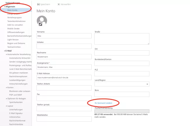Click the Postfachverwendung usage bar
Screen dimensions: 190x126
click(x=122, y=111)
